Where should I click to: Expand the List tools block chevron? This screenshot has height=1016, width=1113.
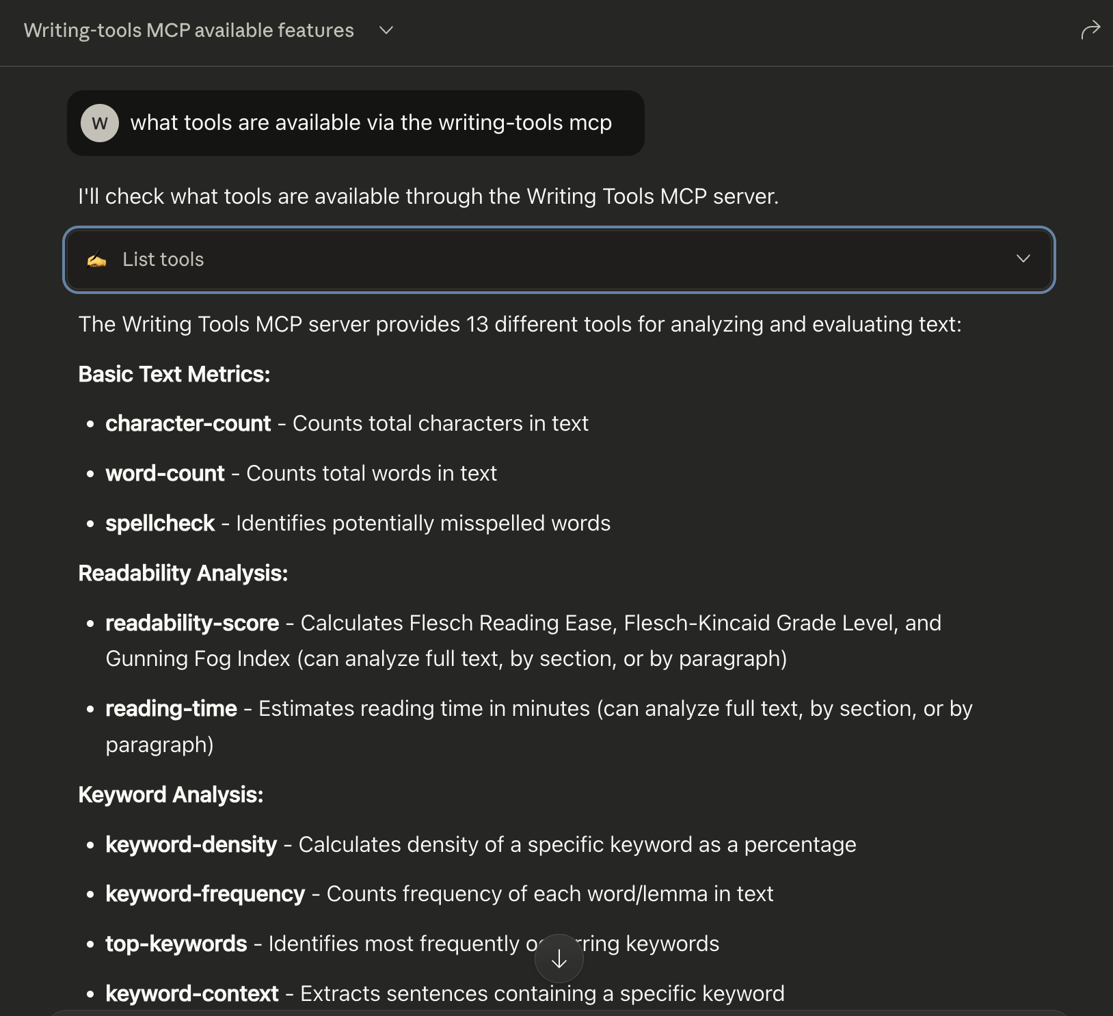(x=1023, y=258)
